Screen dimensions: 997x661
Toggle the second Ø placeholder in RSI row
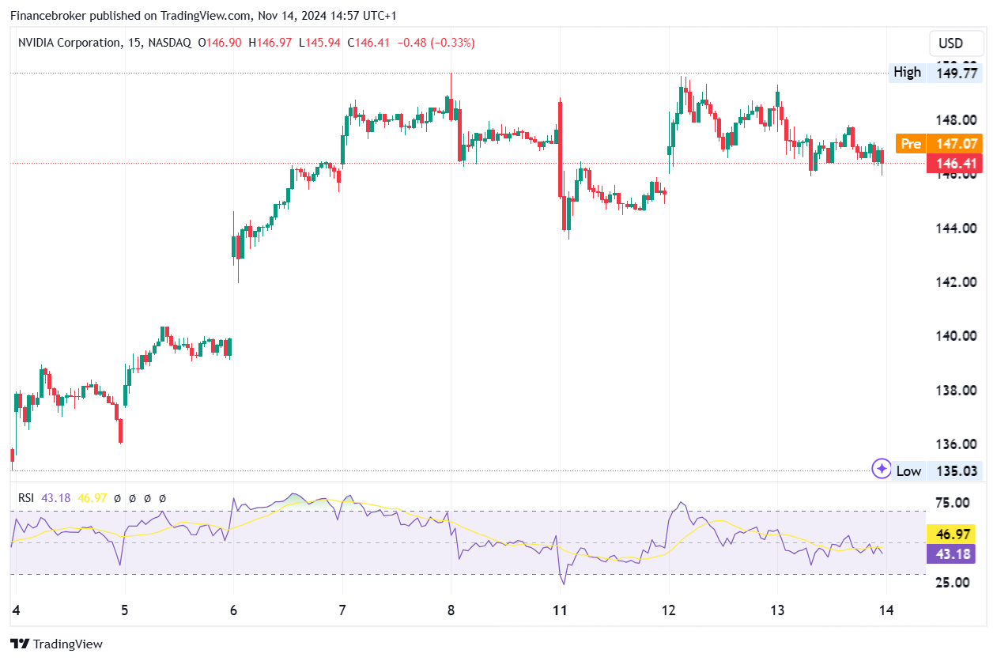point(133,497)
